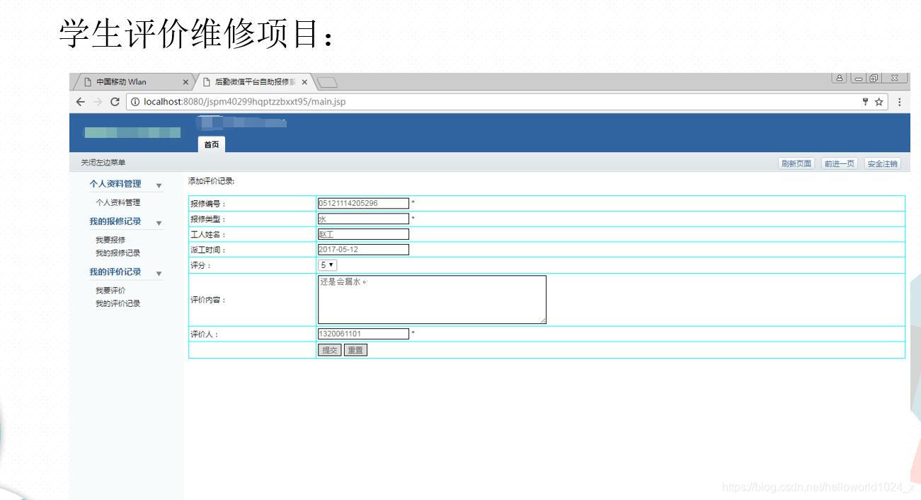Click 评价内容 label

[x=208, y=300]
